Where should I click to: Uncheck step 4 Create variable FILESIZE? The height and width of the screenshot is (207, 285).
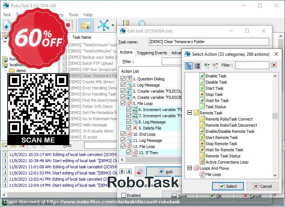click(123, 97)
